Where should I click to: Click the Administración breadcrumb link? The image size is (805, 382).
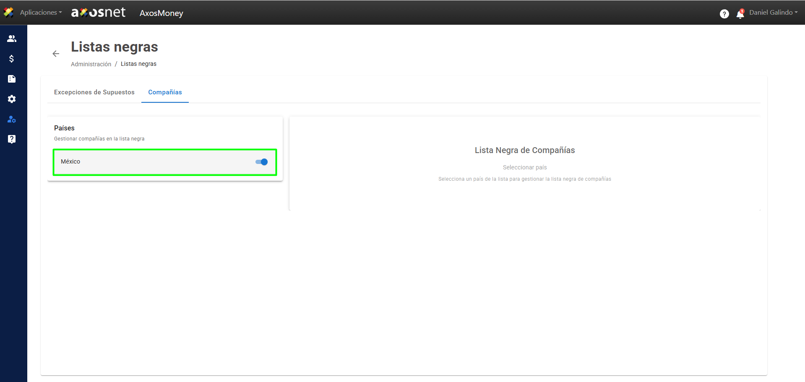point(91,64)
